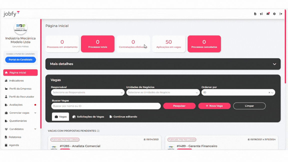Screen dimensions: 288x162
Task: Expand Gerenciar vagas submenu
Action: click(35, 113)
